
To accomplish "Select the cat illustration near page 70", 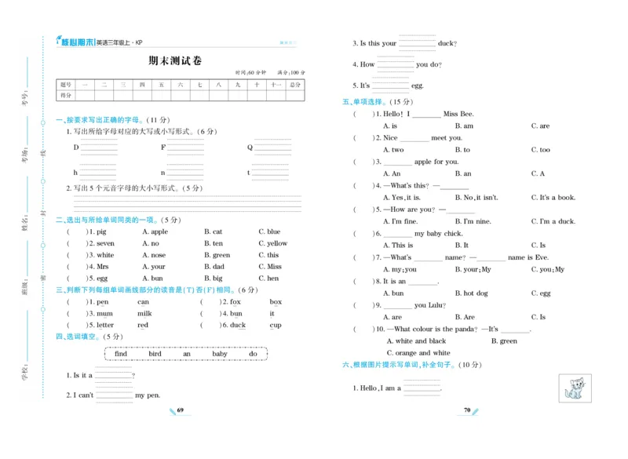I will coord(575,388).
